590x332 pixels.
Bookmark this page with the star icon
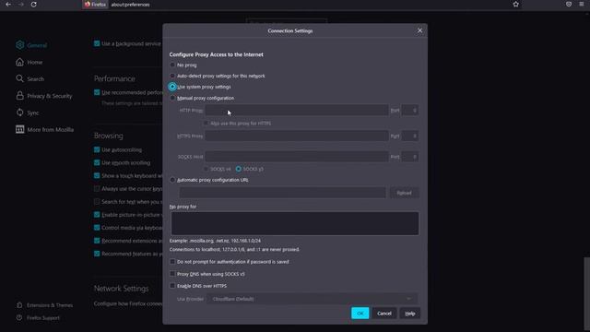[x=516, y=5]
